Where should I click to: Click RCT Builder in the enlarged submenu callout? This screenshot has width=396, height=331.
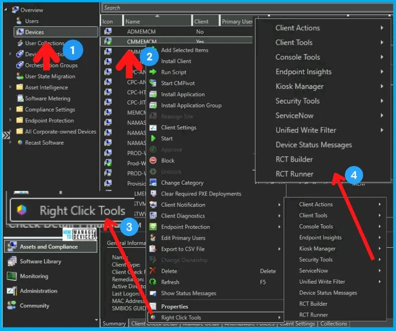(294, 159)
